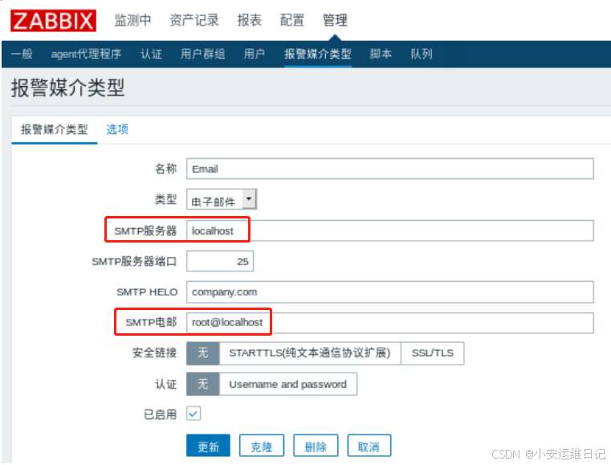This screenshot has width=611, height=465.
Task: Toggle the 已启用 checkbox
Action: coord(193,414)
